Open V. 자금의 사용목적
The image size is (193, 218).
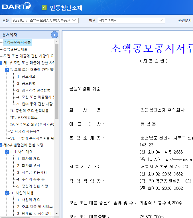tap(25, 131)
